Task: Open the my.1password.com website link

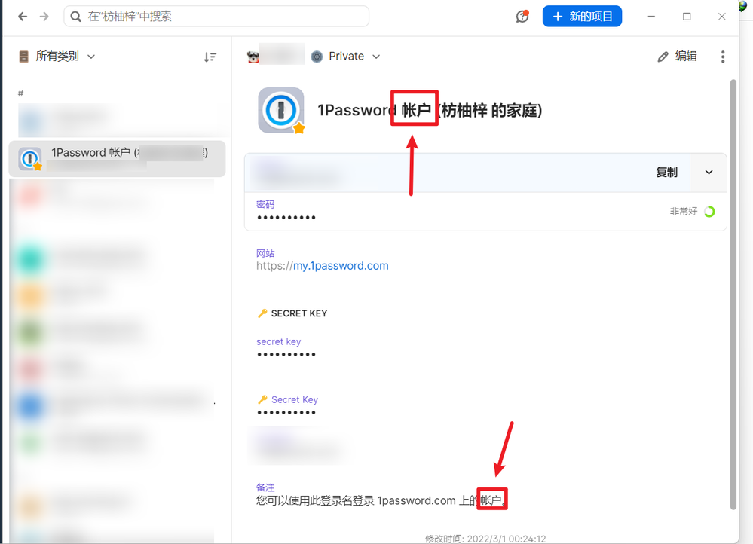Action: [x=341, y=266]
